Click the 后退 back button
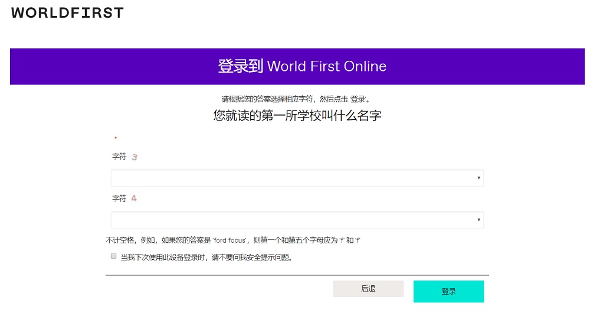The height and width of the screenshot is (313, 590). [x=368, y=289]
